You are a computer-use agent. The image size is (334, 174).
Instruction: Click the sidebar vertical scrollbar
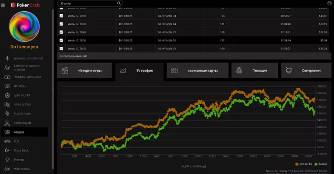coord(53,89)
